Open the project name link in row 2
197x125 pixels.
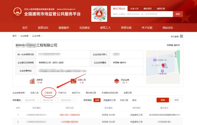coord(70,122)
